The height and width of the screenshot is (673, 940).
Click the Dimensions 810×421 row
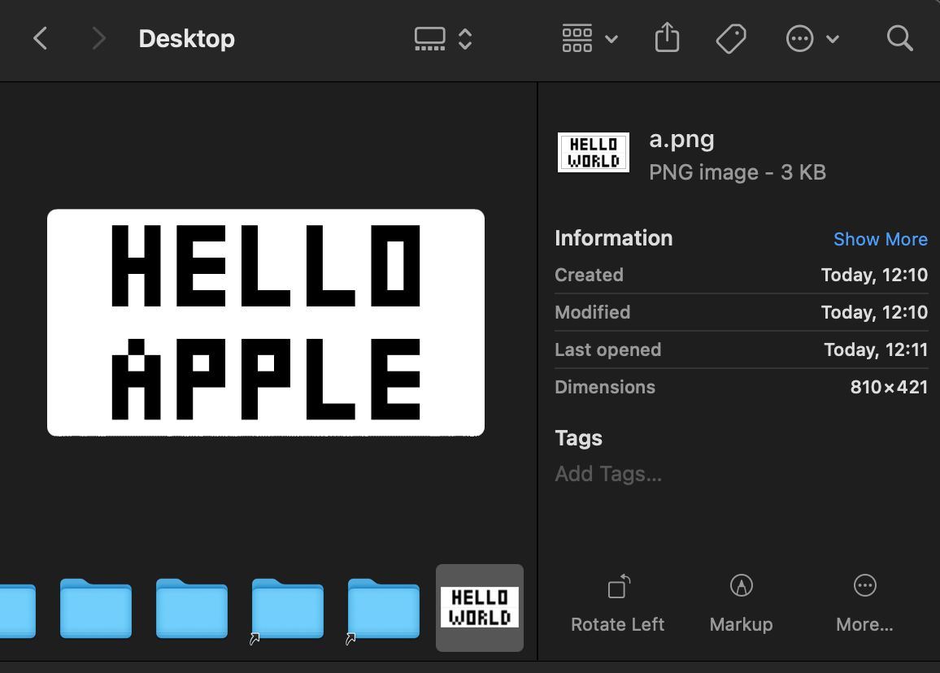click(x=741, y=387)
